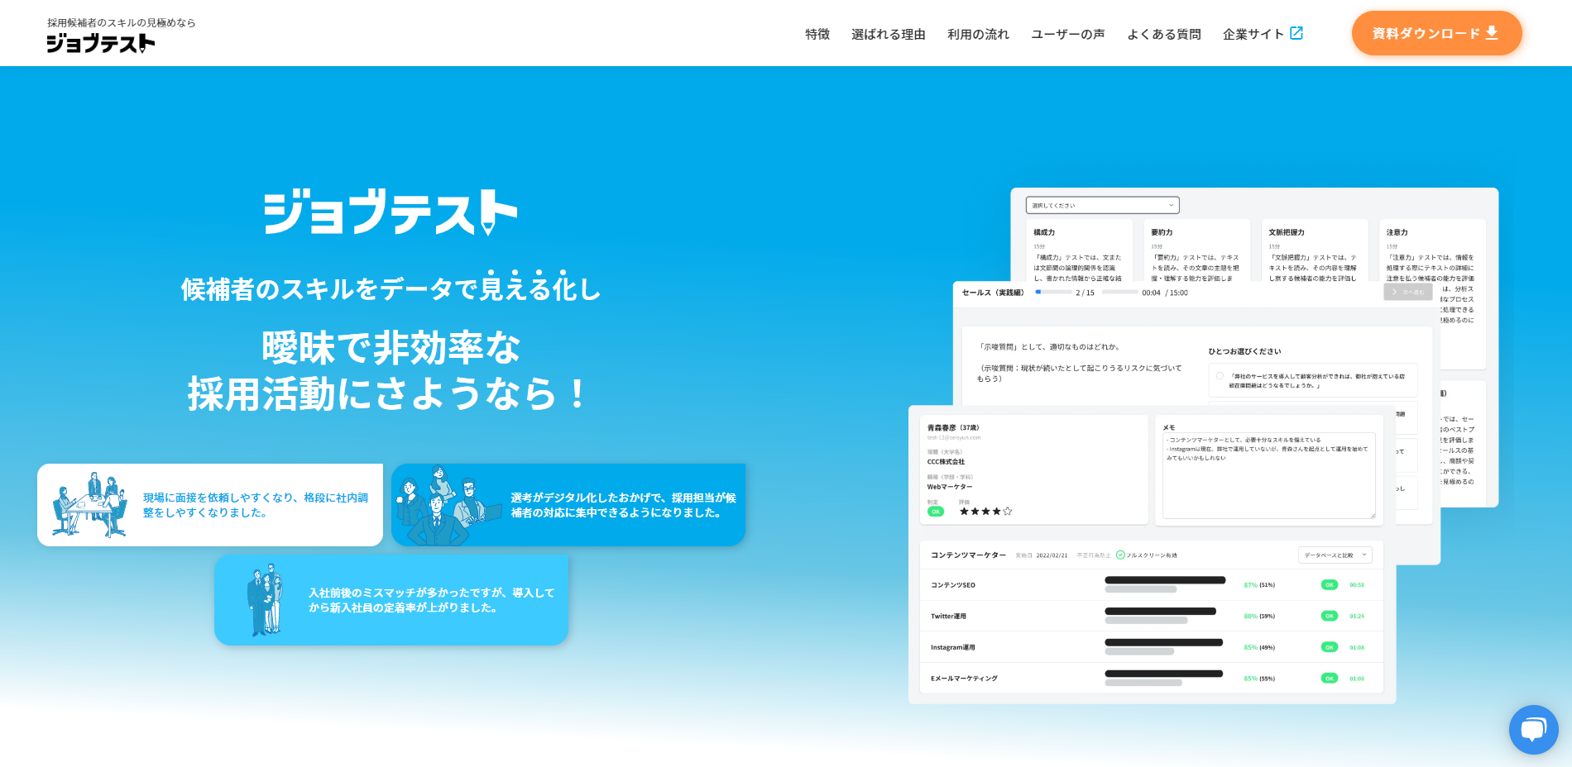Image resolution: width=1572 pixels, height=767 pixels.
Task: Click the 利用の流れ link
Action: pos(978,34)
